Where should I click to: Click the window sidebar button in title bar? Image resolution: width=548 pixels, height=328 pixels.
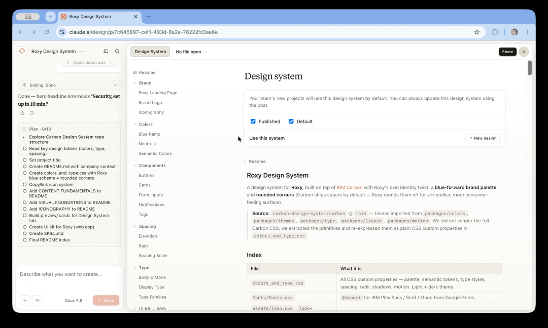pyautogui.click(x=28, y=16)
